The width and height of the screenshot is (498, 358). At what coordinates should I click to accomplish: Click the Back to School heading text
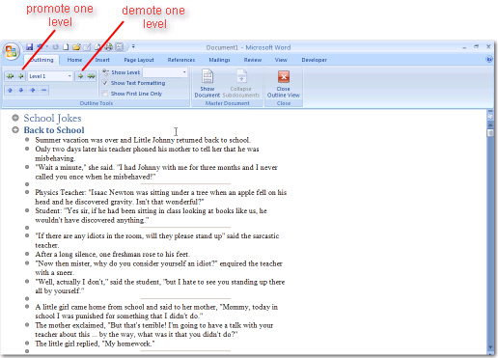(x=54, y=130)
